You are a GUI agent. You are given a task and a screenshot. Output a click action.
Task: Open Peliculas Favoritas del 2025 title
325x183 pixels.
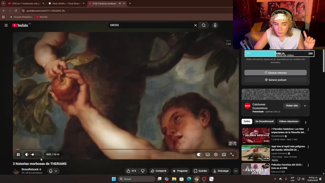pos(287,166)
